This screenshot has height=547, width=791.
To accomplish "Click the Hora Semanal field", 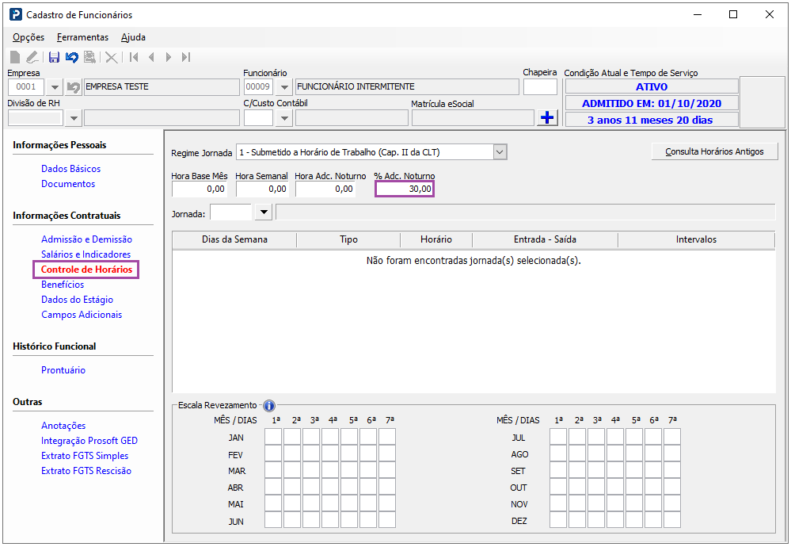I will click(262, 189).
